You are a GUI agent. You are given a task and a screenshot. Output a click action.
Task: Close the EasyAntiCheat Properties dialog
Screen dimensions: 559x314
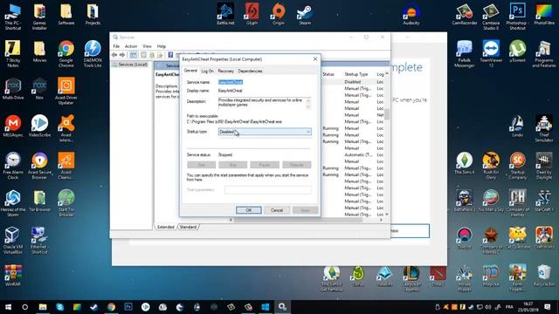(x=315, y=58)
